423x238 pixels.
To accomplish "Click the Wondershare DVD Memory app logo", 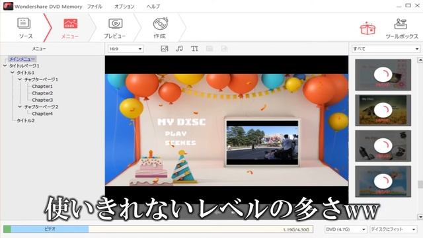I will 8,6.
